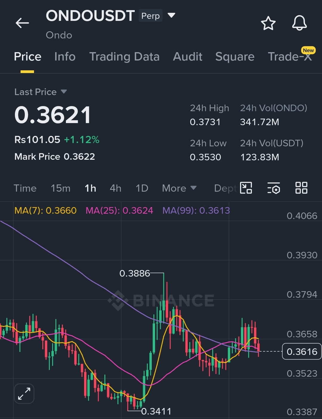322x419 pixels.
Task: Open the More timeframes dropdown
Action: (x=179, y=188)
